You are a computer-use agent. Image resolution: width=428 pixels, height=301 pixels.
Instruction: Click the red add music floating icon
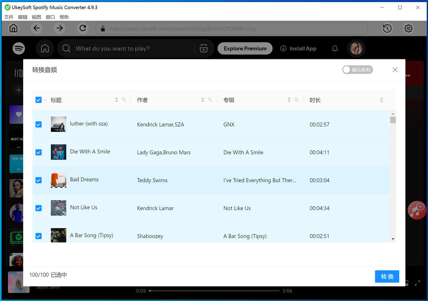(416, 210)
